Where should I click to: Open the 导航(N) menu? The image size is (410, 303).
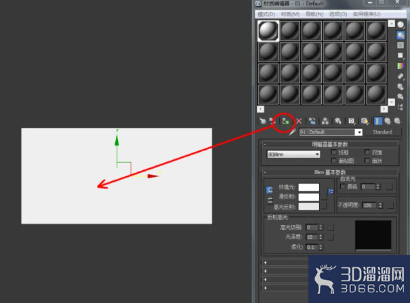(x=314, y=14)
